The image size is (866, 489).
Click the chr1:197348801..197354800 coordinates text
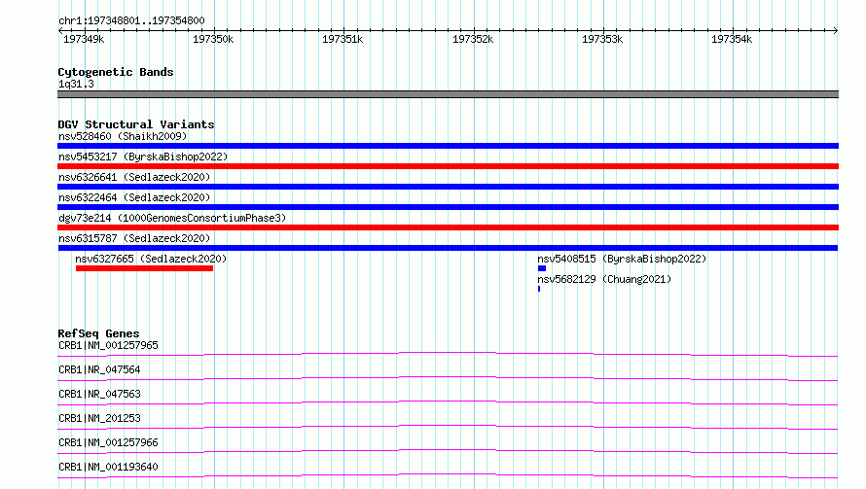tap(131, 20)
